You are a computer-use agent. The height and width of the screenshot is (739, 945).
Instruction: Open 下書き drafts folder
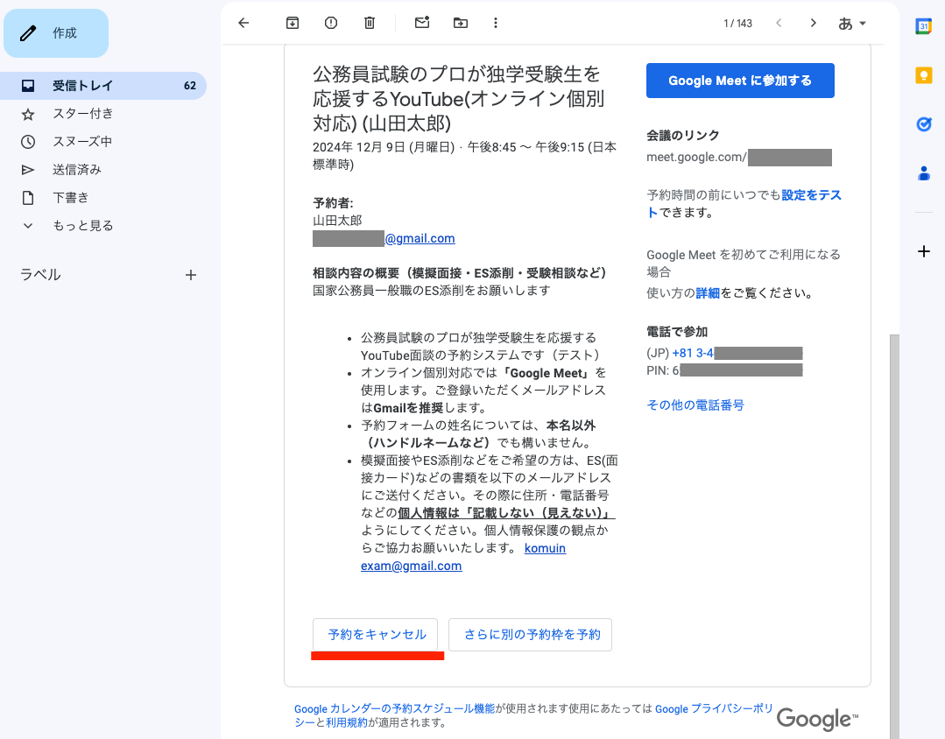[x=103, y=198]
